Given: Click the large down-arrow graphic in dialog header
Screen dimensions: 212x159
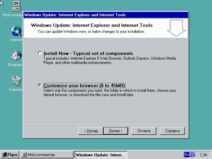Looking at the screenshot, I should 176,28.
